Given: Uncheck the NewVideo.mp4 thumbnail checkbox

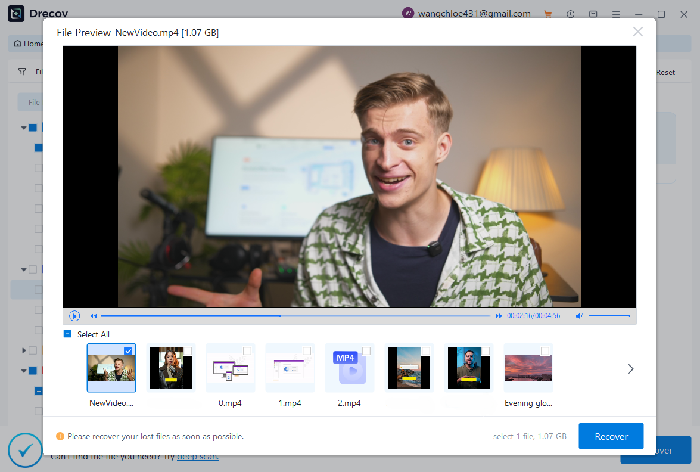Looking at the screenshot, I should 128,351.
